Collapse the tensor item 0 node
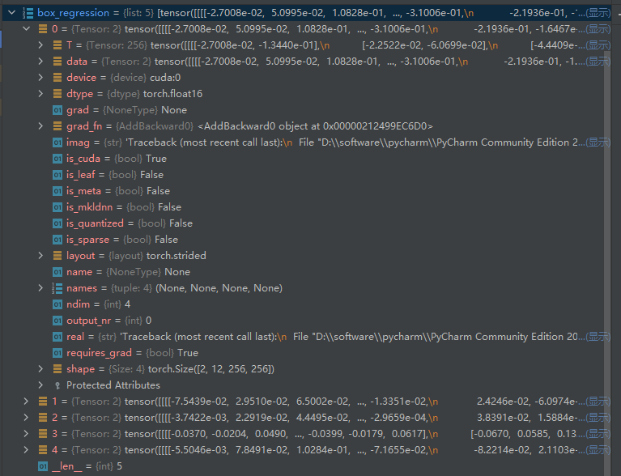The width and height of the screenshot is (621, 476). click(x=26, y=29)
